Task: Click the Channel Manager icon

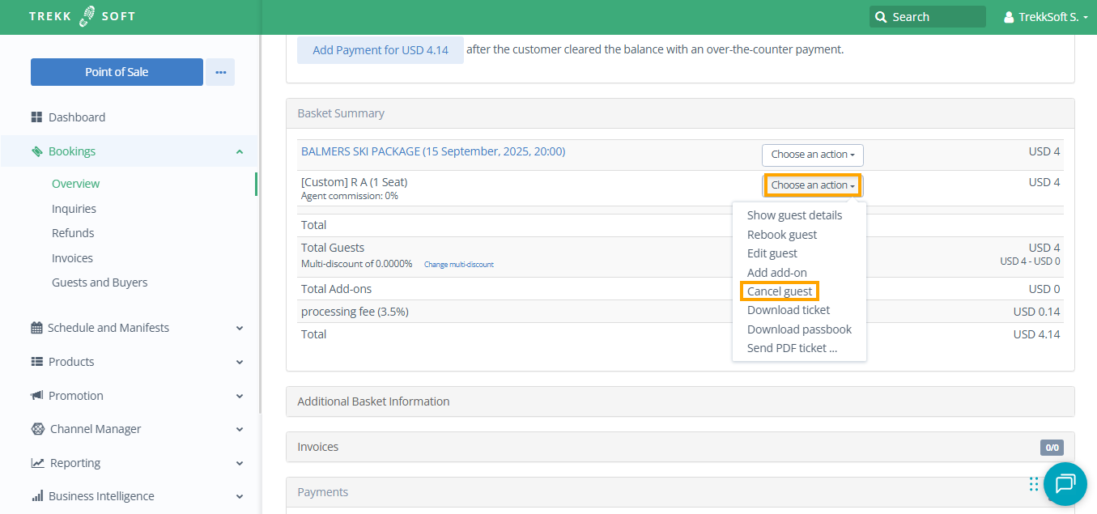Action: tap(37, 429)
